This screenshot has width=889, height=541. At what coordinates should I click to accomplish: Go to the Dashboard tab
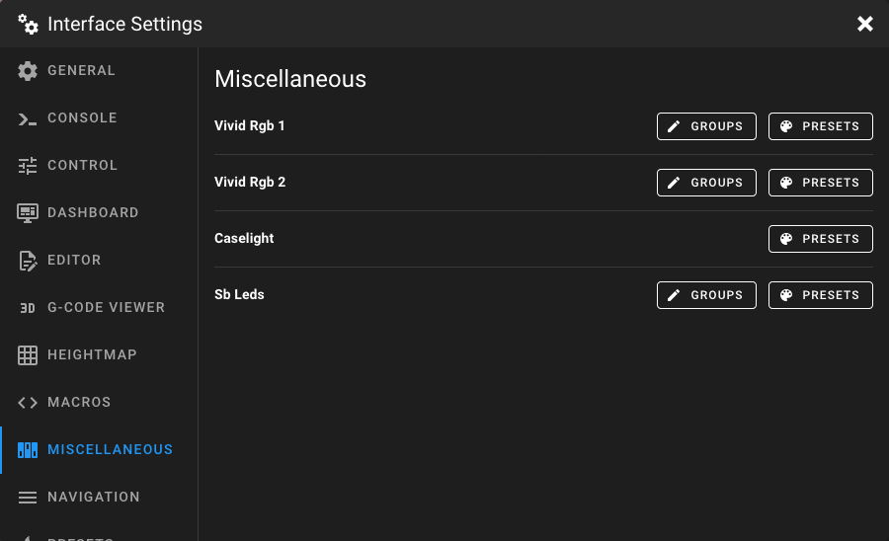(x=99, y=213)
